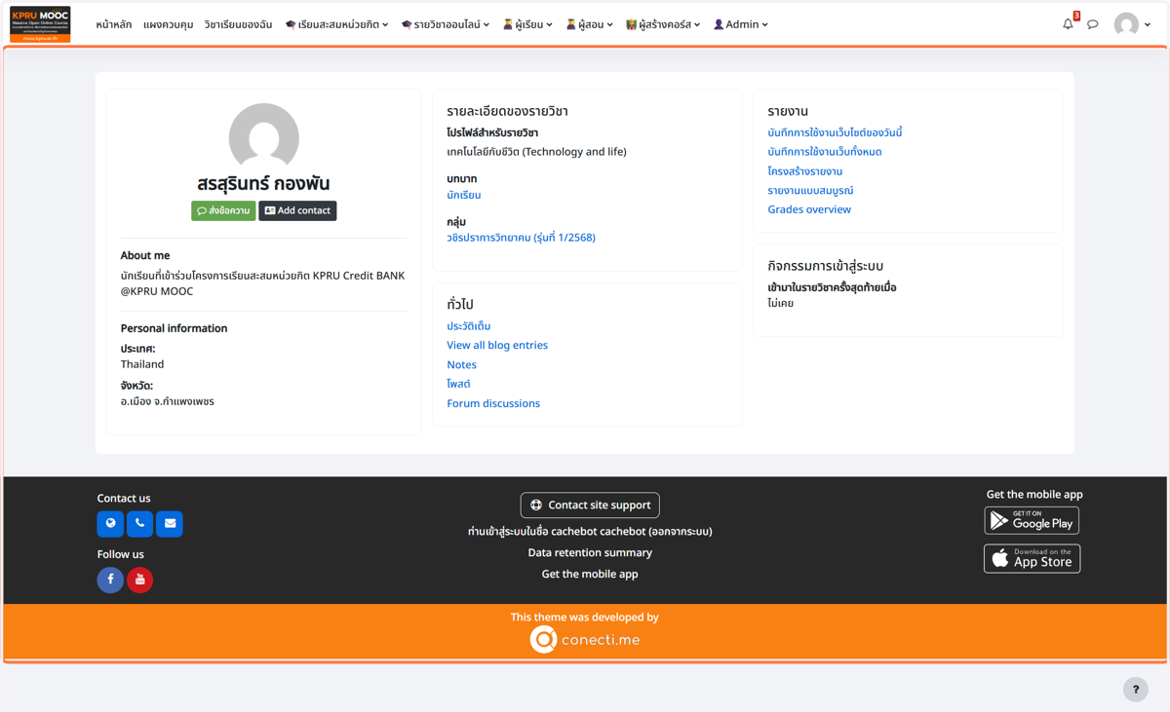Click the Google Play badge
The image size is (1170, 712).
click(1032, 521)
